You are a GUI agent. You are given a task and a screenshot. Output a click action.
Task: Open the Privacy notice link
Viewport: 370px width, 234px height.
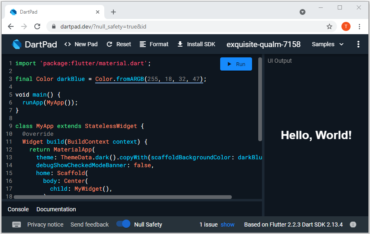[45, 225]
